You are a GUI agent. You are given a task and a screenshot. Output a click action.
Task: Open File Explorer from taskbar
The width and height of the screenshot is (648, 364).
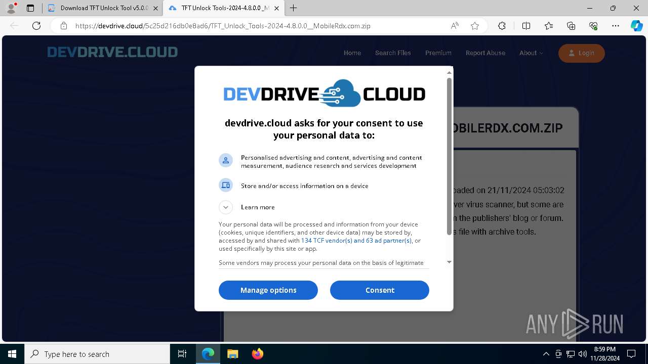pos(232,354)
